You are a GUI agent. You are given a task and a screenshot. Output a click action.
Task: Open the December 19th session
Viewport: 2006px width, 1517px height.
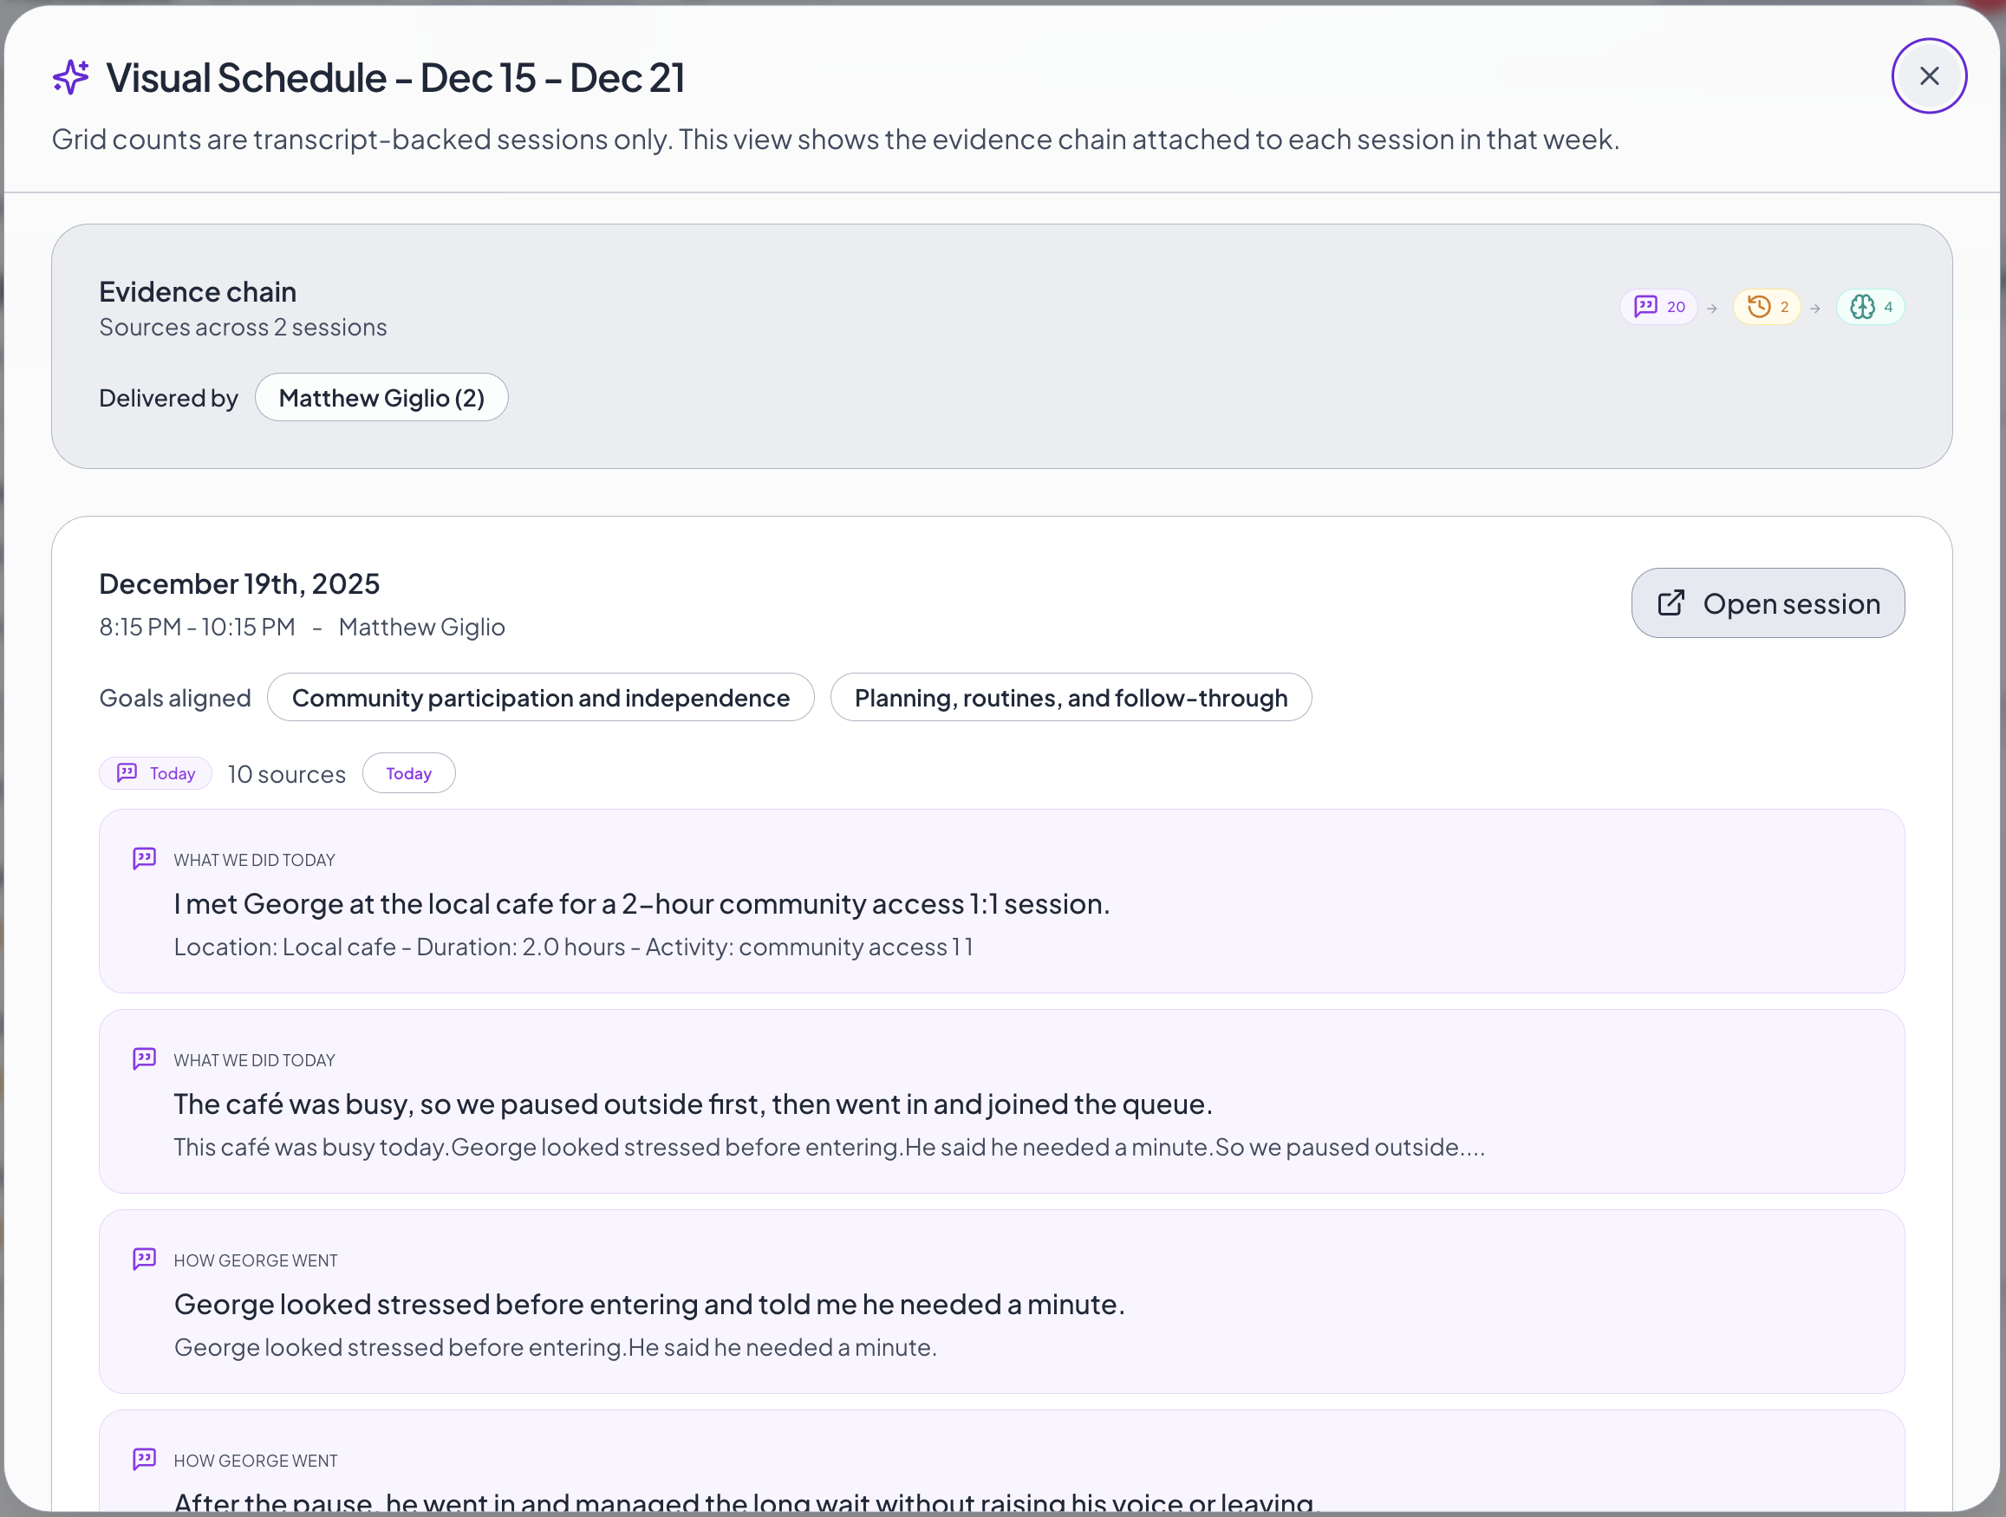click(x=1767, y=602)
